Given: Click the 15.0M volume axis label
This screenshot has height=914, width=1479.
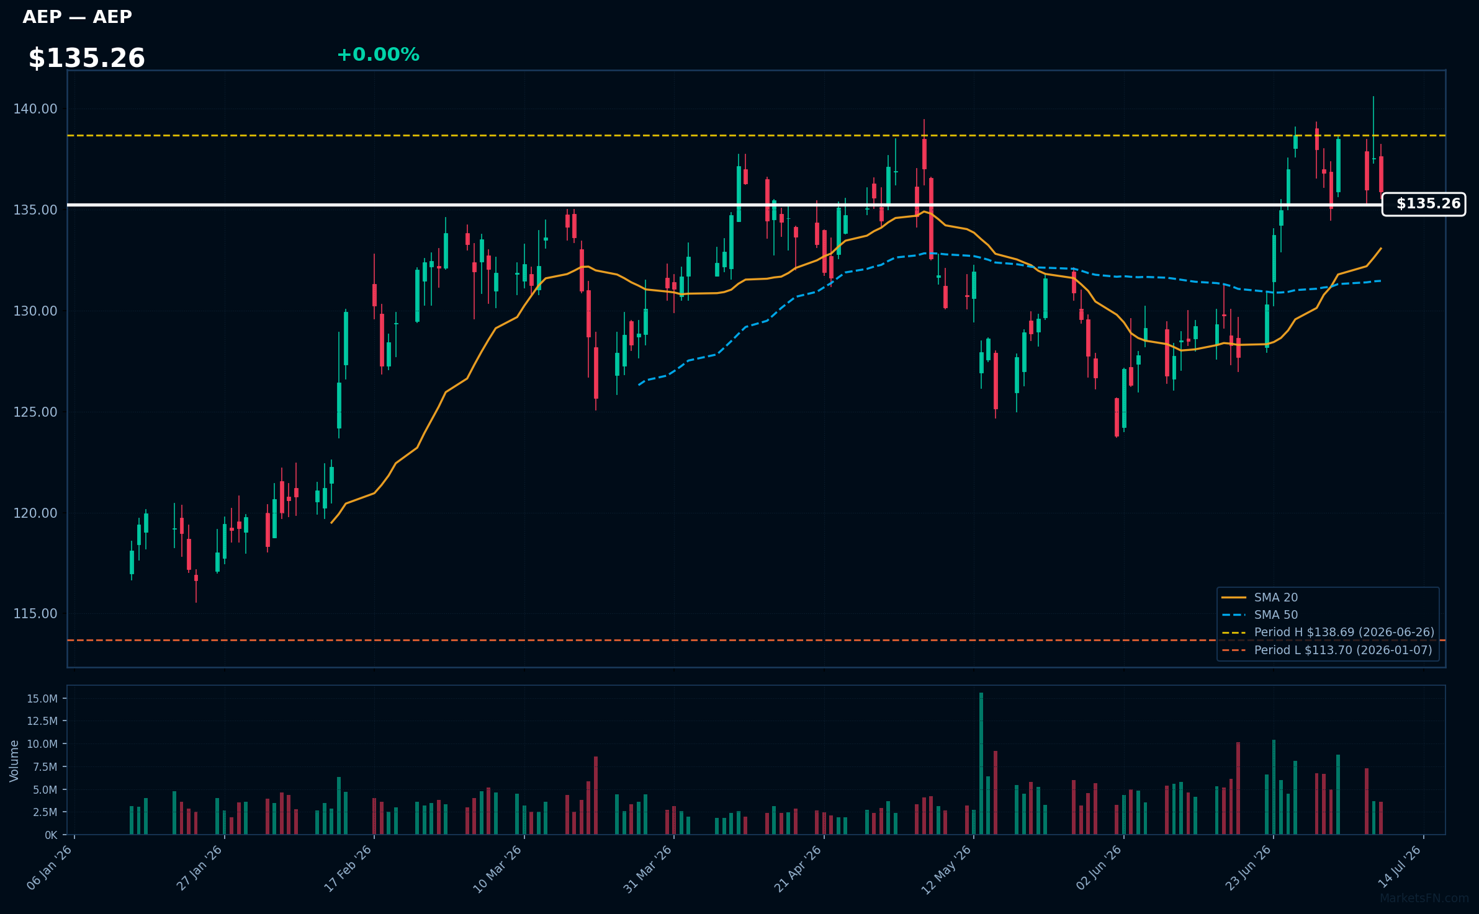Looking at the screenshot, I should pyautogui.click(x=42, y=699).
